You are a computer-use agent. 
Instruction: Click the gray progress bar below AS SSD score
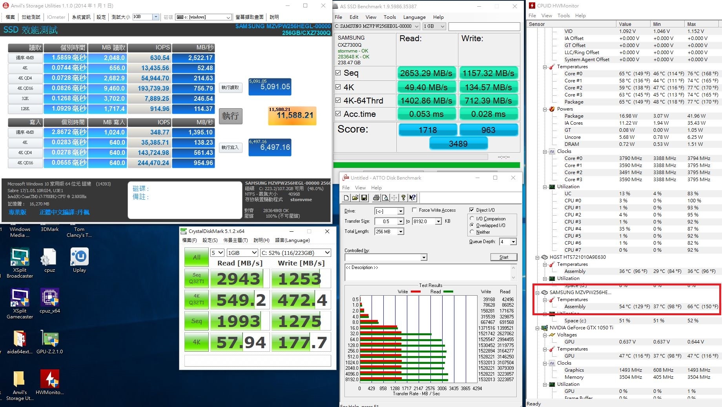(410, 157)
